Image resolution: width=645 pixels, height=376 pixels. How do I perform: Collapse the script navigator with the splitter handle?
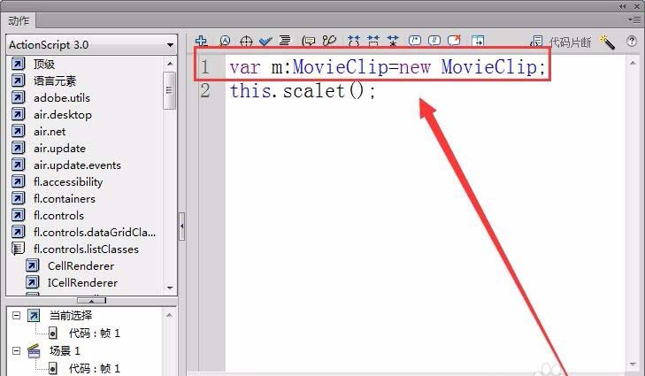[x=91, y=301]
